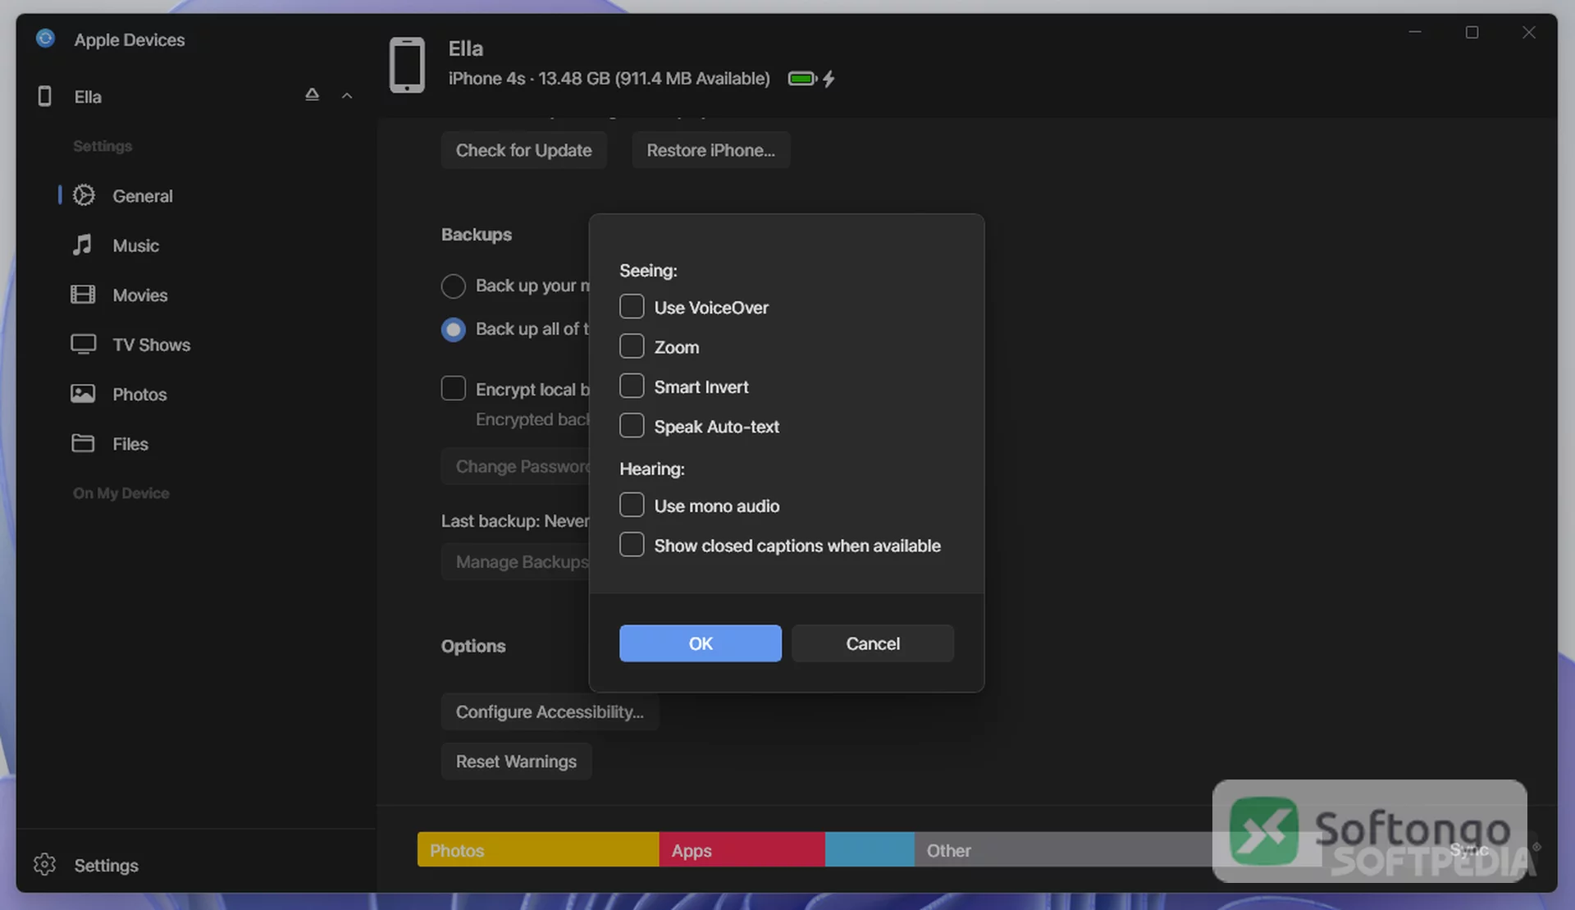
Task: Open the TV Shows section
Action: (151, 345)
